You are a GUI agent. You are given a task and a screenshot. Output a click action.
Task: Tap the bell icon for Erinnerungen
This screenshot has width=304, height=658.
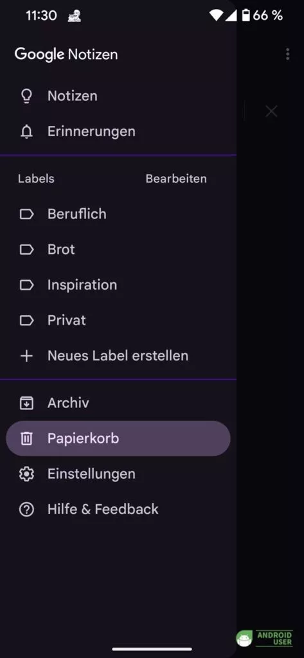click(26, 132)
